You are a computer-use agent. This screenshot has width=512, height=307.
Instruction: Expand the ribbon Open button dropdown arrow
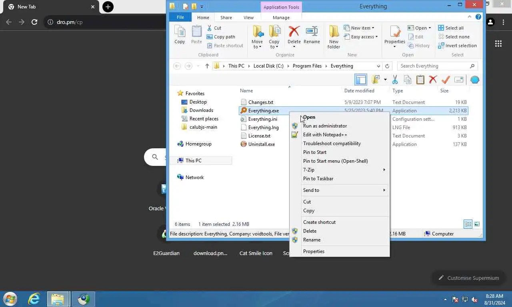tap(430, 28)
